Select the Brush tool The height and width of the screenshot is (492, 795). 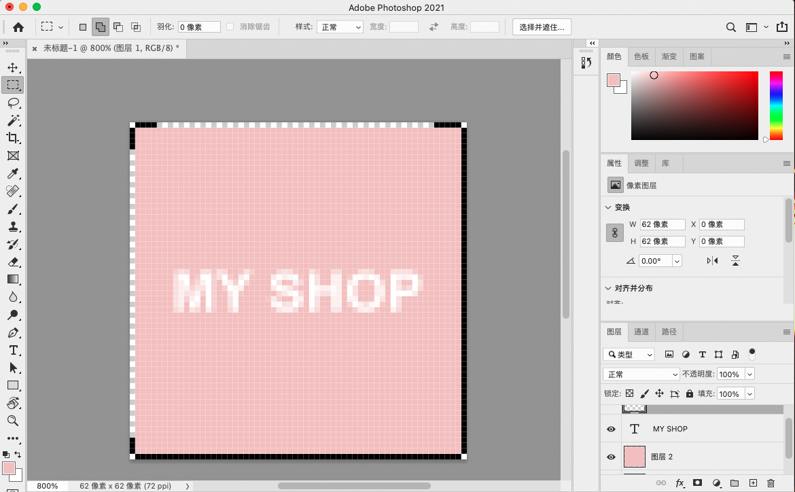(13, 209)
